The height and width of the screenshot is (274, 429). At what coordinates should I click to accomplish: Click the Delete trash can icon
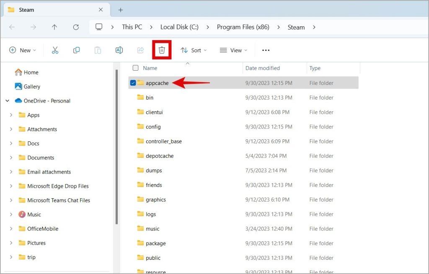click(x=162, y=50)
